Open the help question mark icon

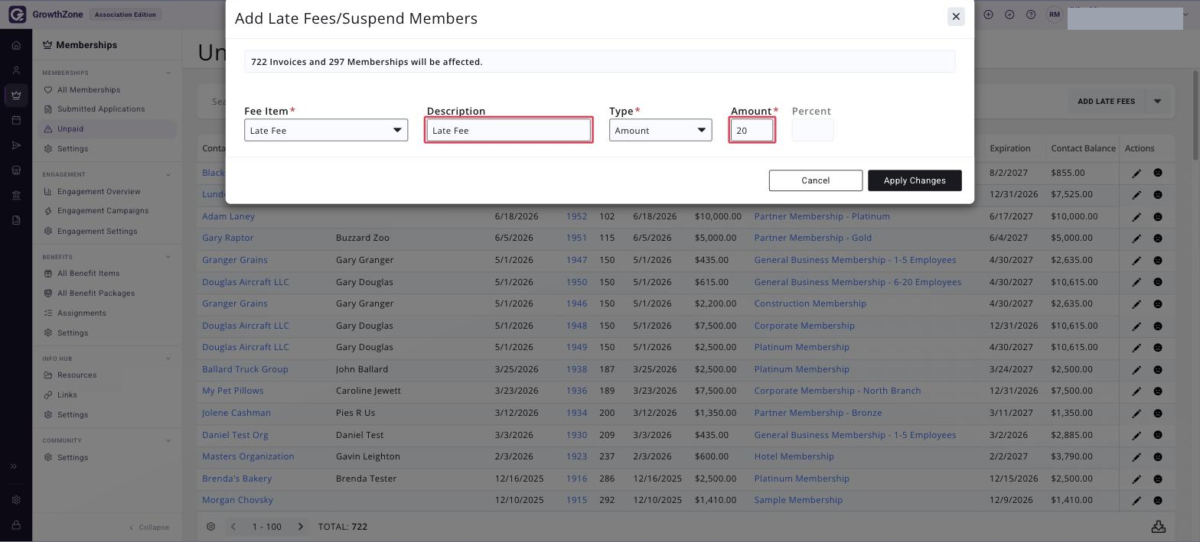pos(1031,15)
